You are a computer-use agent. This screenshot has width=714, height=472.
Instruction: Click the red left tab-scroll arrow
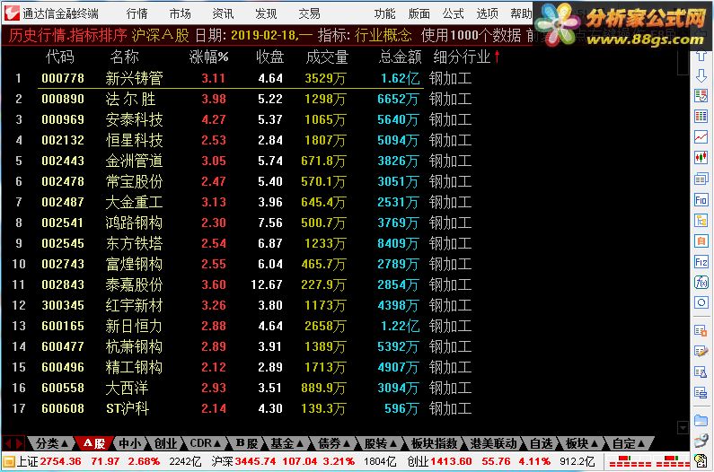8,443
